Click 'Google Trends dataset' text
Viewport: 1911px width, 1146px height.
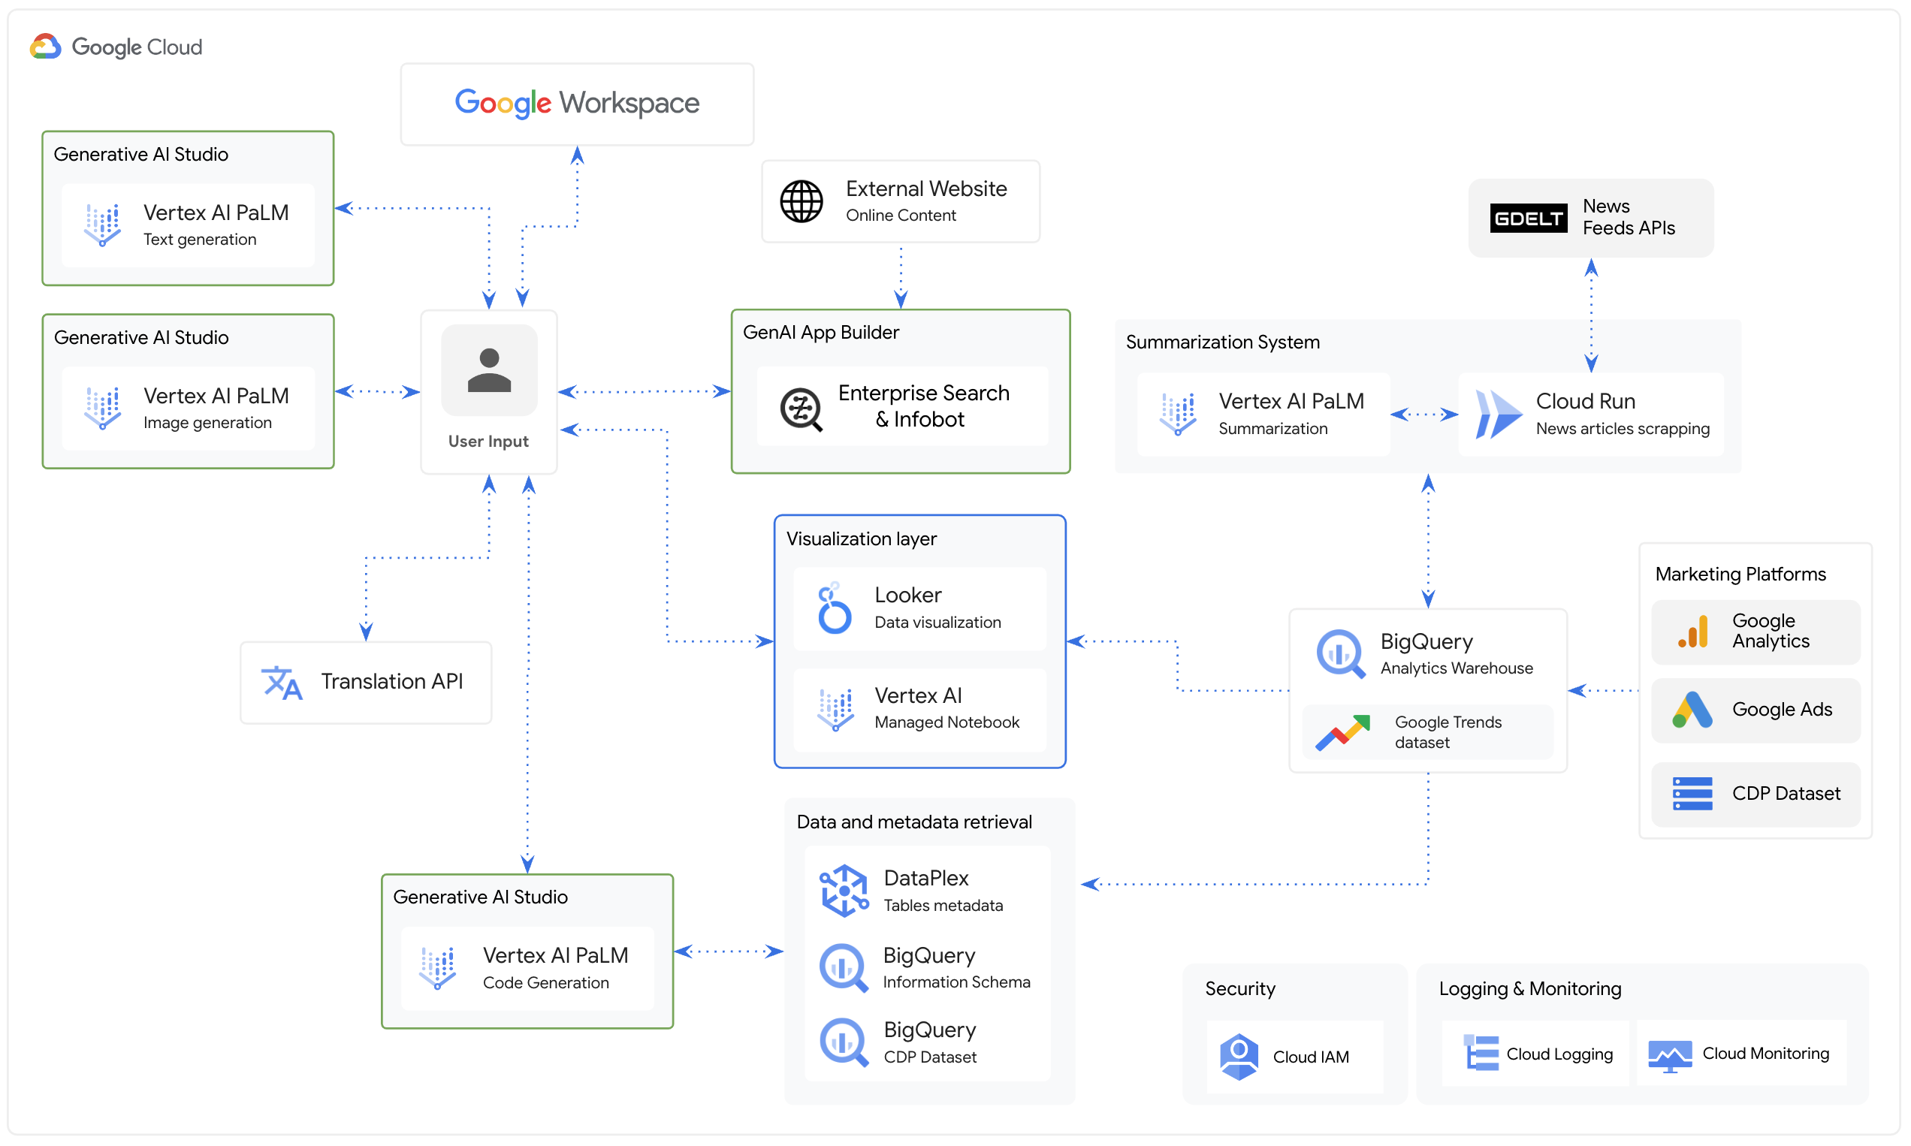coord(1449,733)
